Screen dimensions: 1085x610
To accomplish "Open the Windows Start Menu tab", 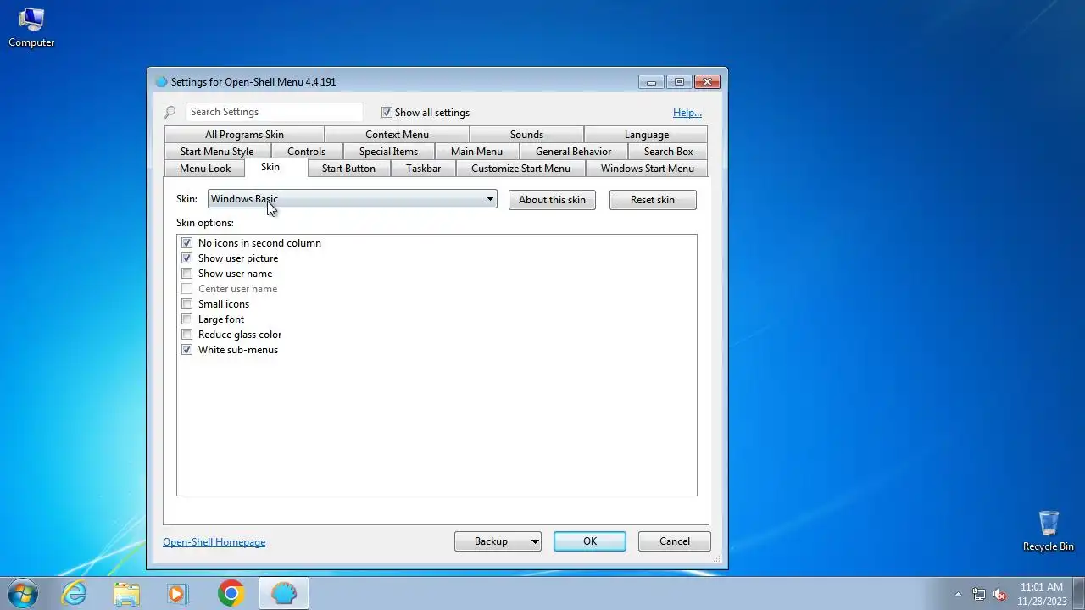I will pos(647,169).
